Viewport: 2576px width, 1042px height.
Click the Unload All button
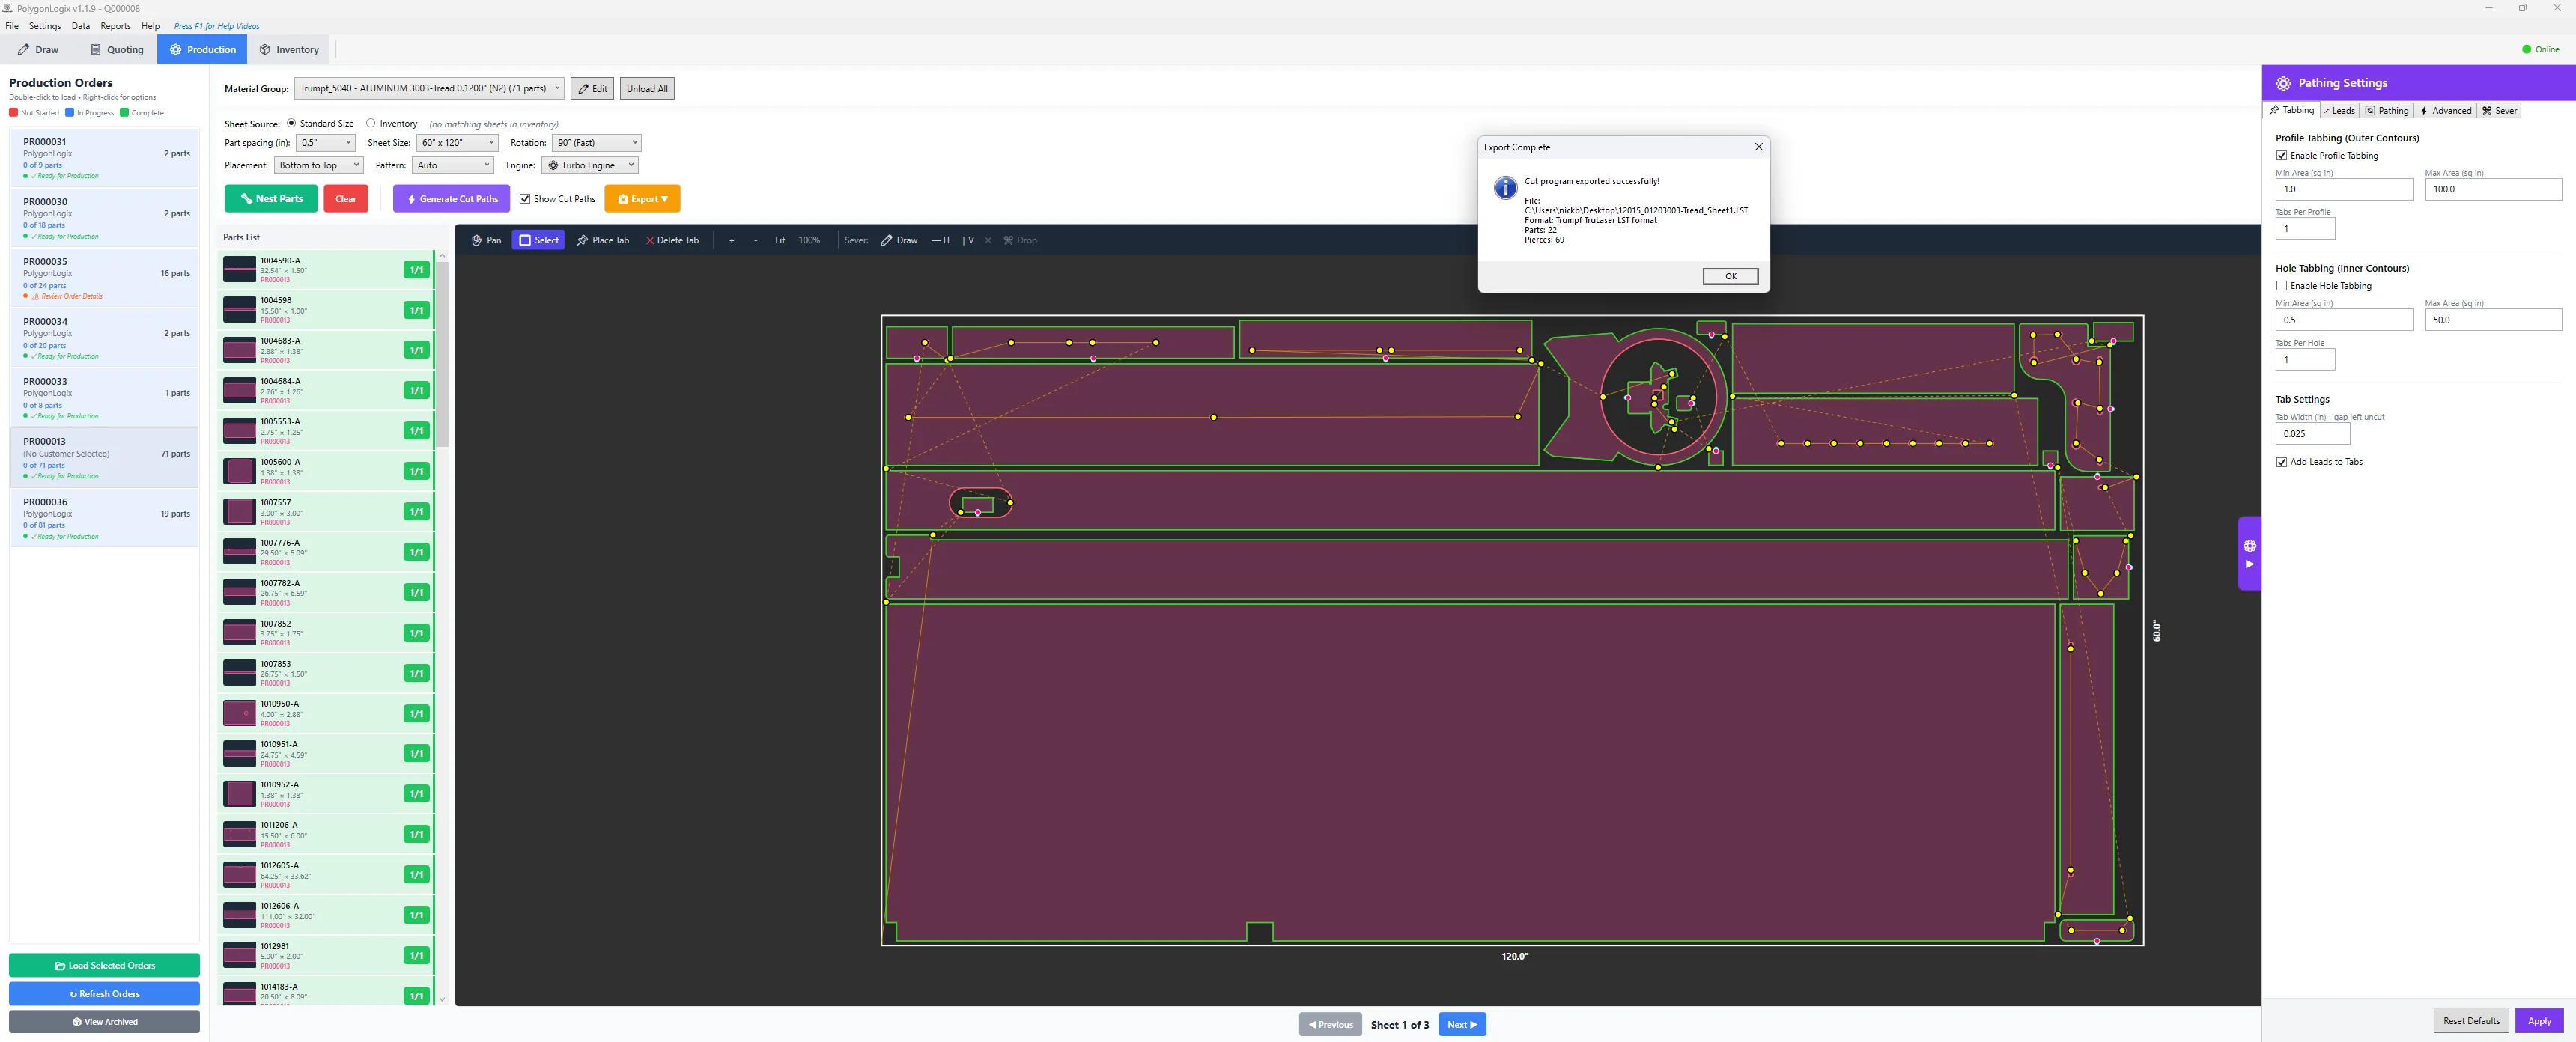[x=647, y=88]
